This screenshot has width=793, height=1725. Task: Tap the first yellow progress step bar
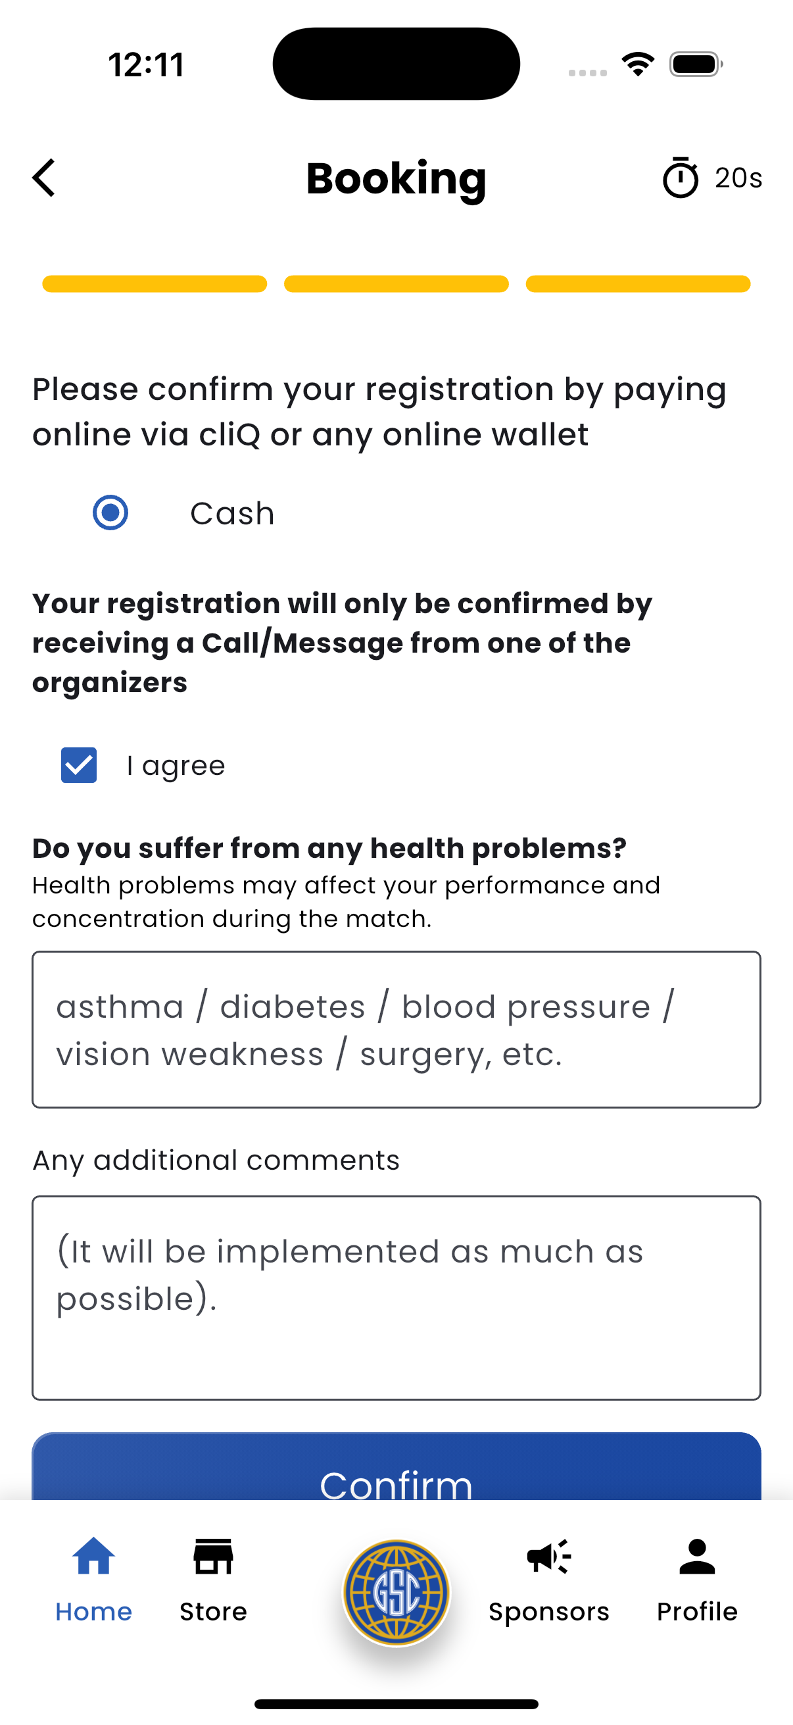(155, 284)
